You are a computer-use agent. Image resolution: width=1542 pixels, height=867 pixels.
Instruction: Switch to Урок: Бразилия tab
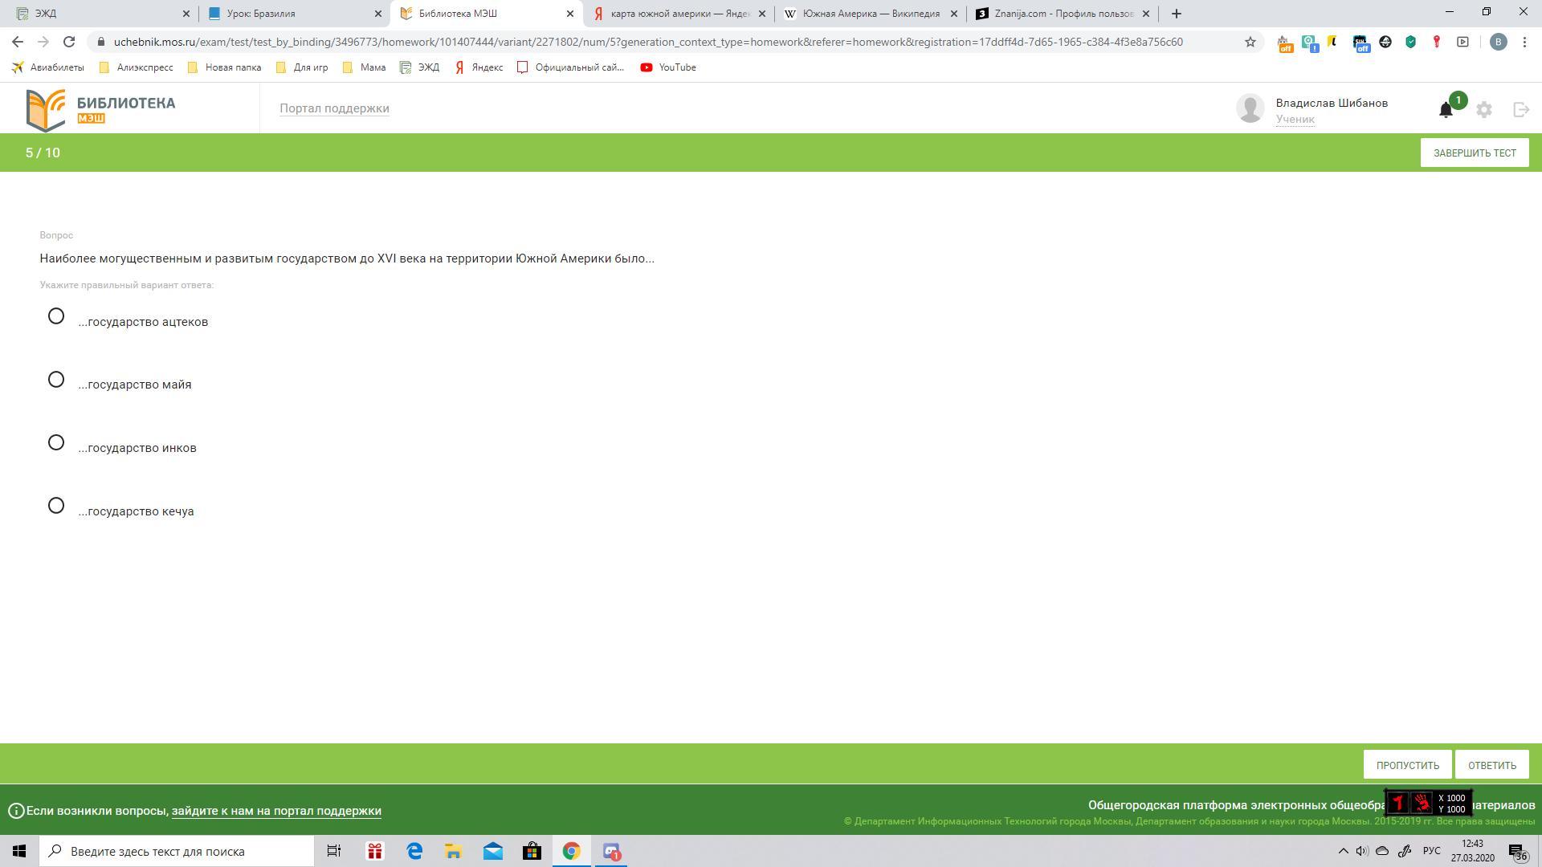click(289, 14)
